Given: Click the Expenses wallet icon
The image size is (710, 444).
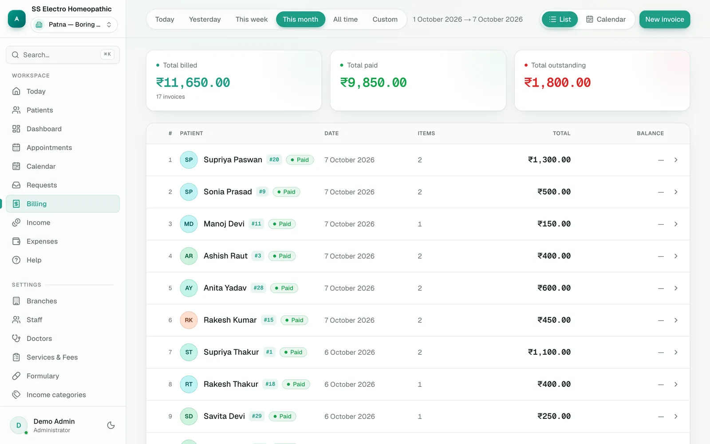Looking at the screenshot, I should tap(16, 242).
